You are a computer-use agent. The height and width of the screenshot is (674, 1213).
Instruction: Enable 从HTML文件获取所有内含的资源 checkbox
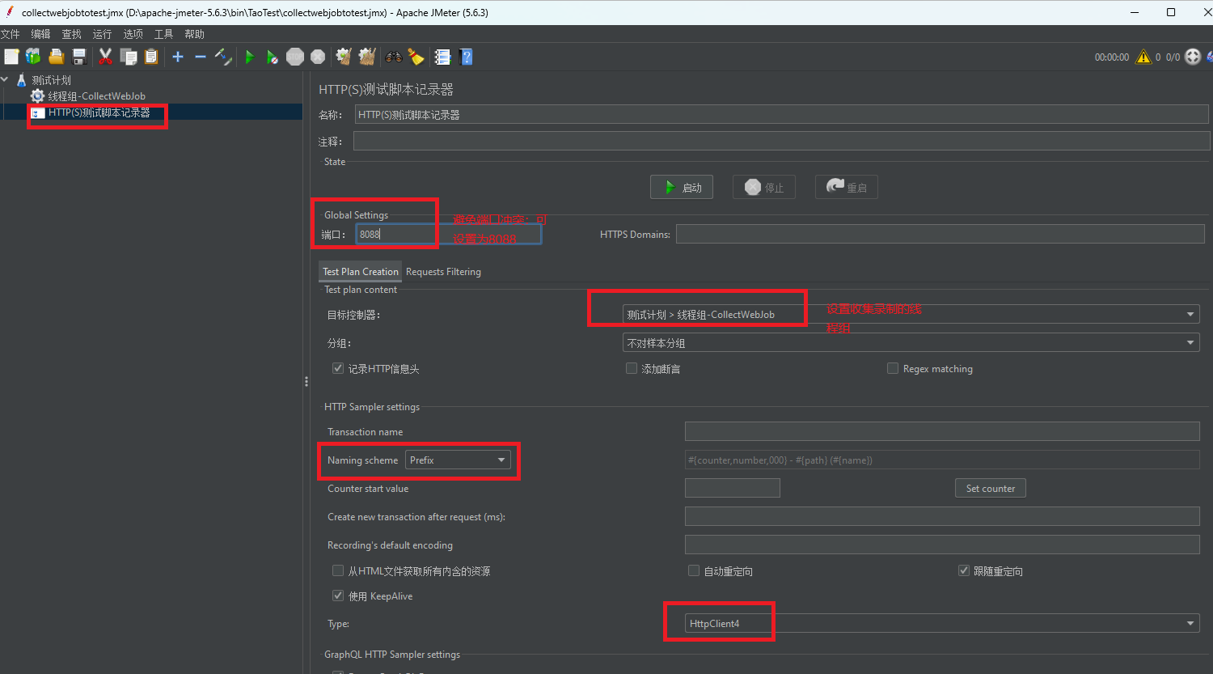[338, 570]
